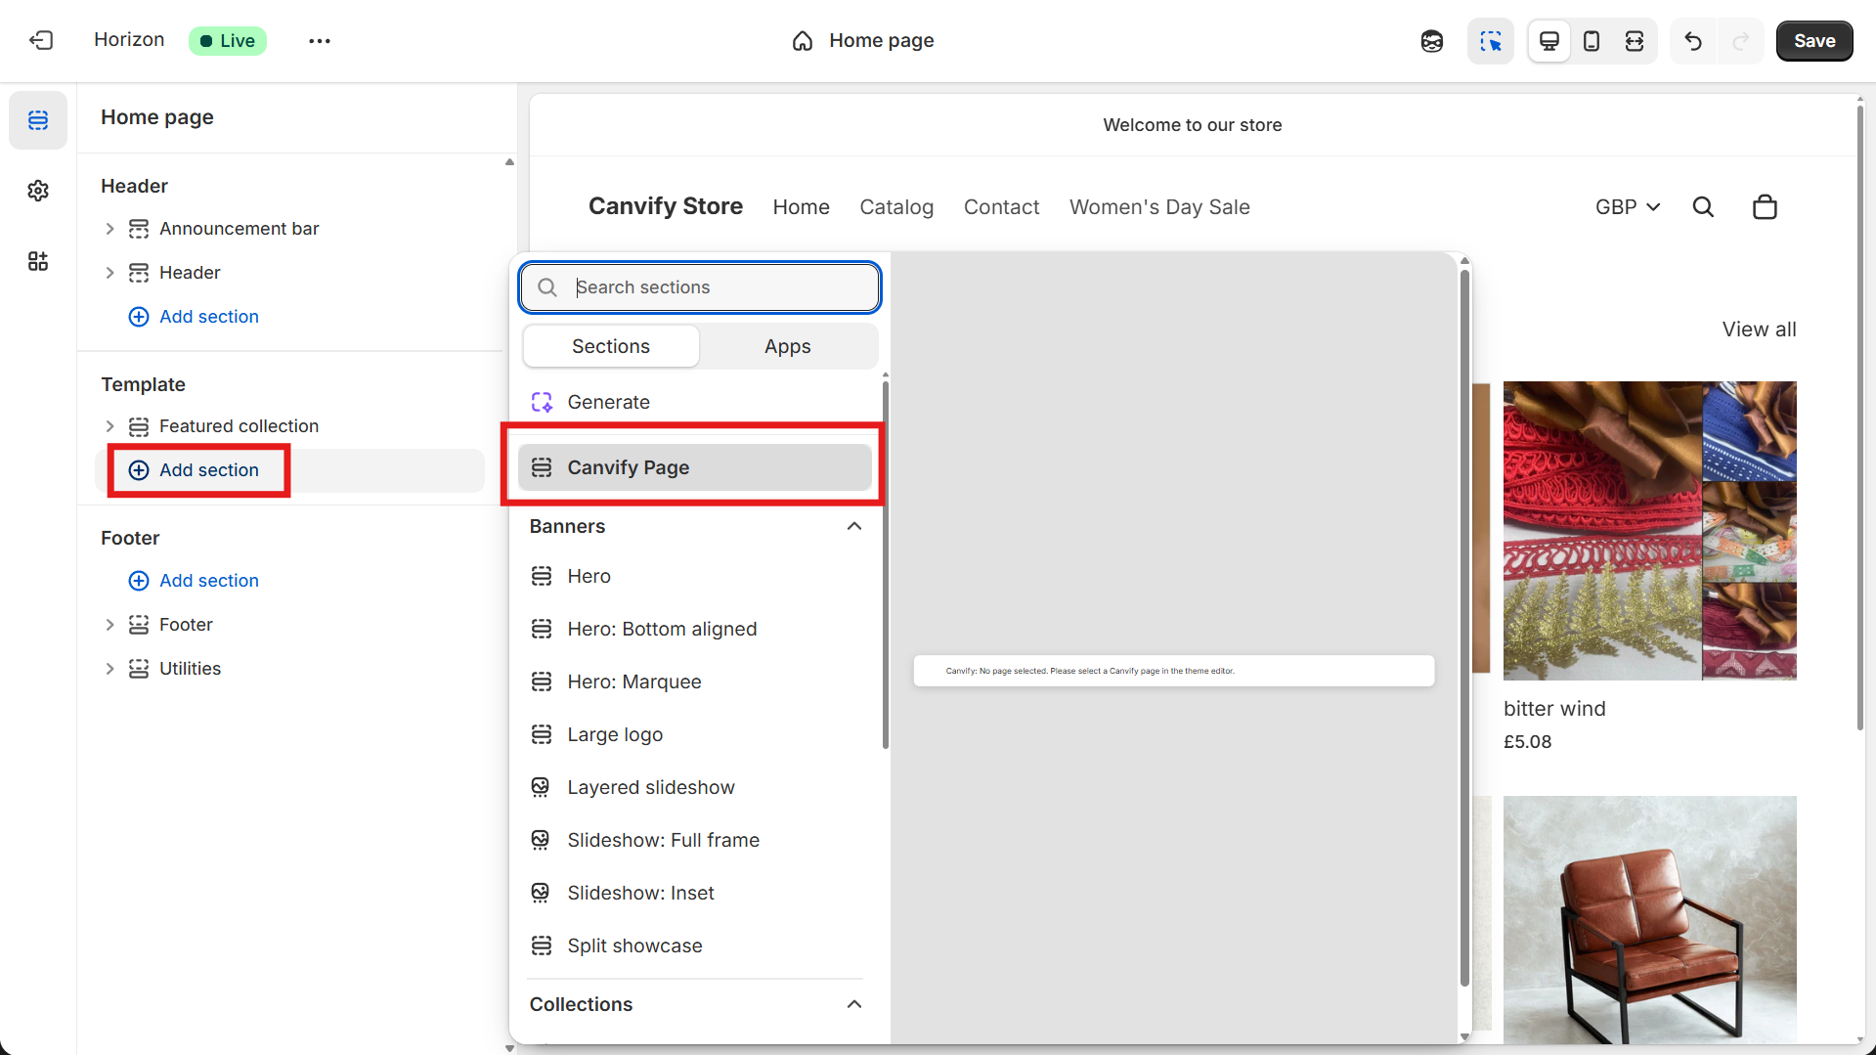Image resolution: width=1876 pixels, height=1055 pixels.
Task: Switch preview to mobile view
Action: pyautogui.click(x=1591, y=40)
